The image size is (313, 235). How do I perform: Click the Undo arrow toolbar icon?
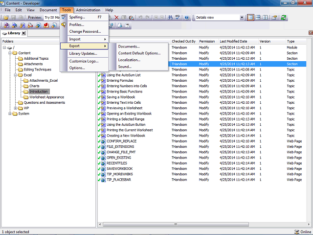click(x=140, y=18)
